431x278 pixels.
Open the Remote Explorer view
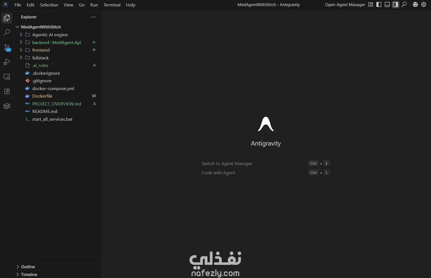[7, 77]
